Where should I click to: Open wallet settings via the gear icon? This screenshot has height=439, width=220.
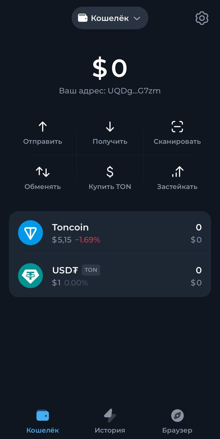coord(201,18)
